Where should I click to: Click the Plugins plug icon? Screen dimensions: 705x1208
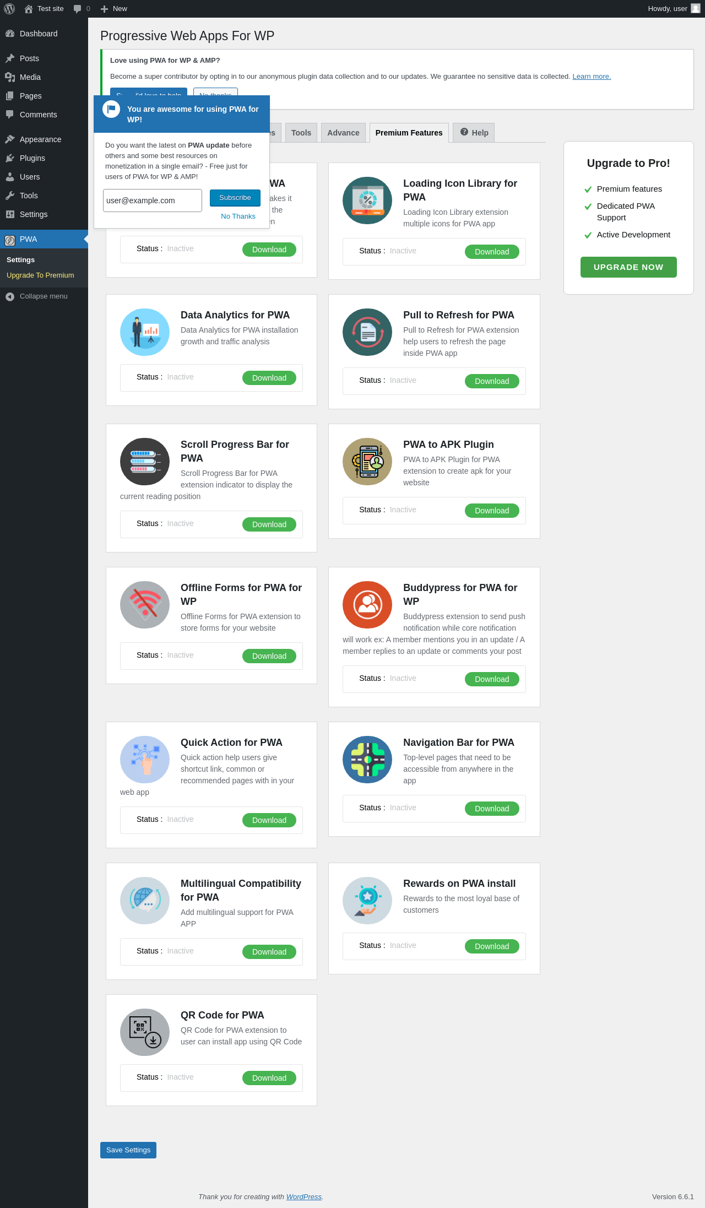[x=10, y=158]
